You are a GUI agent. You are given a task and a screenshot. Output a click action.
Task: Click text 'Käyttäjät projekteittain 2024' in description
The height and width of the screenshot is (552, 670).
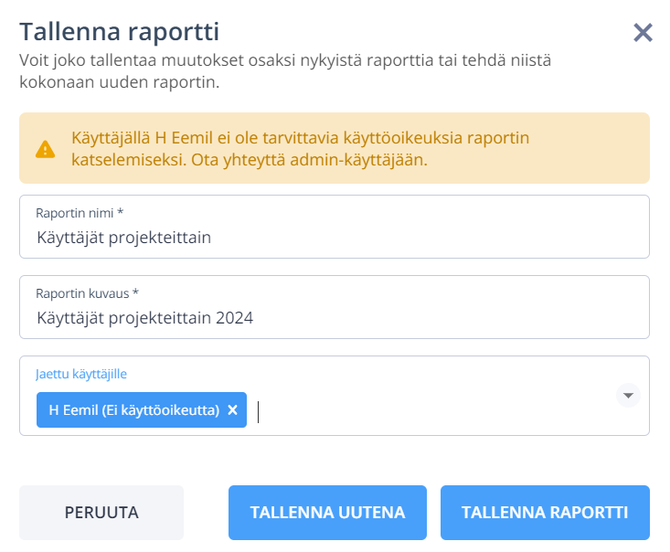point(144,318)
